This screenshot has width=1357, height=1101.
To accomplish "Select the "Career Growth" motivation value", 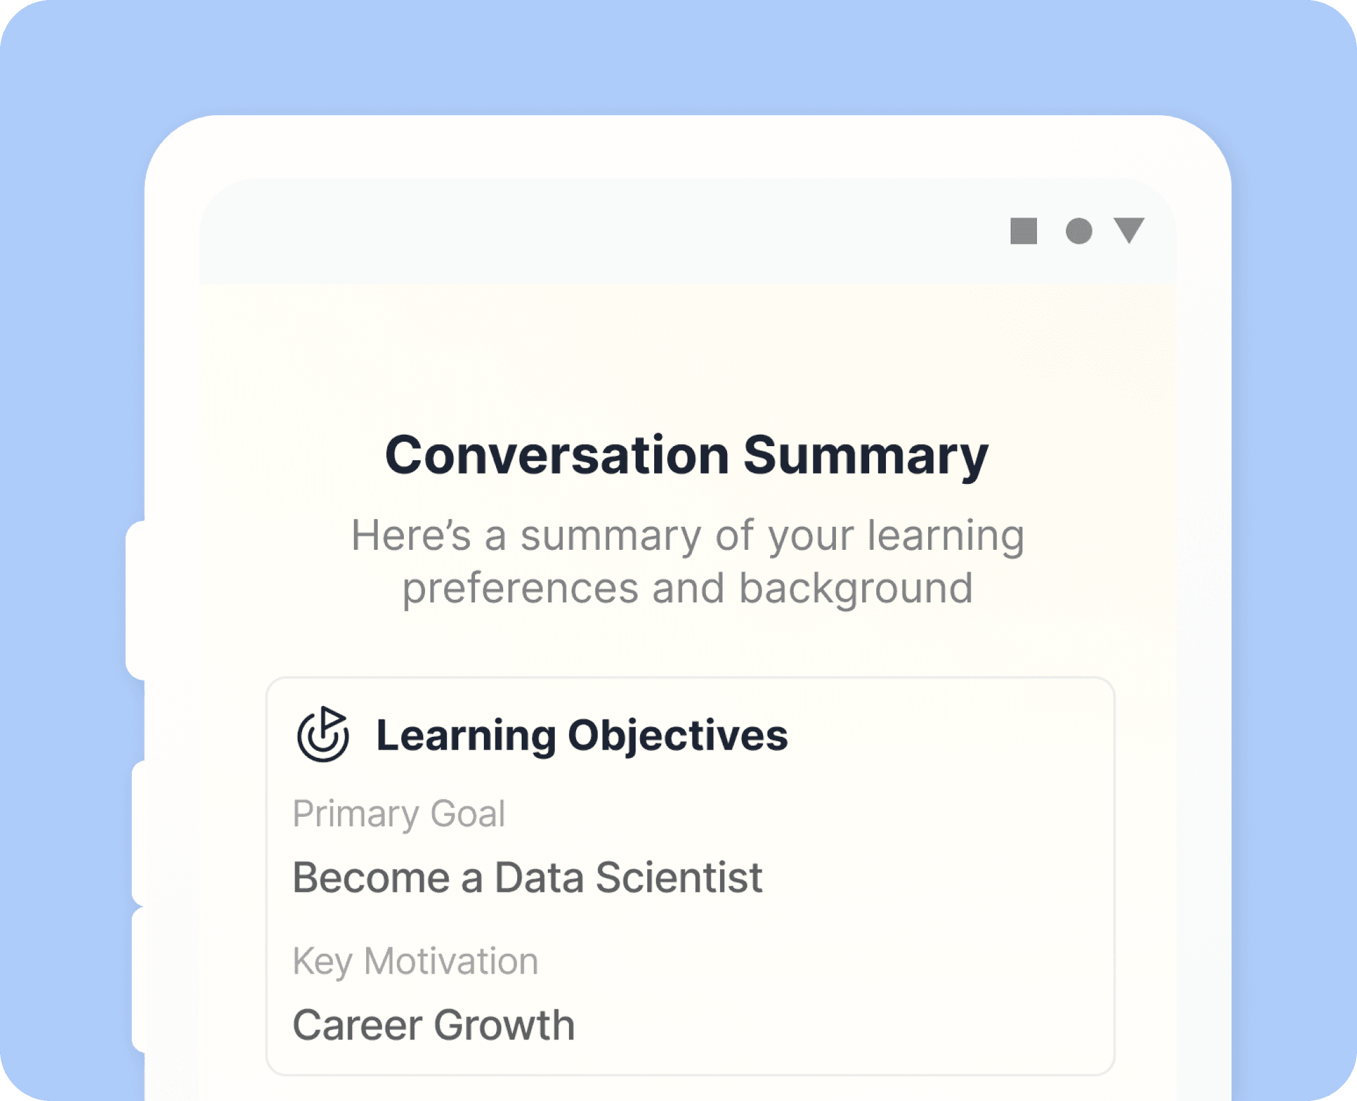I will point(433,1025).
